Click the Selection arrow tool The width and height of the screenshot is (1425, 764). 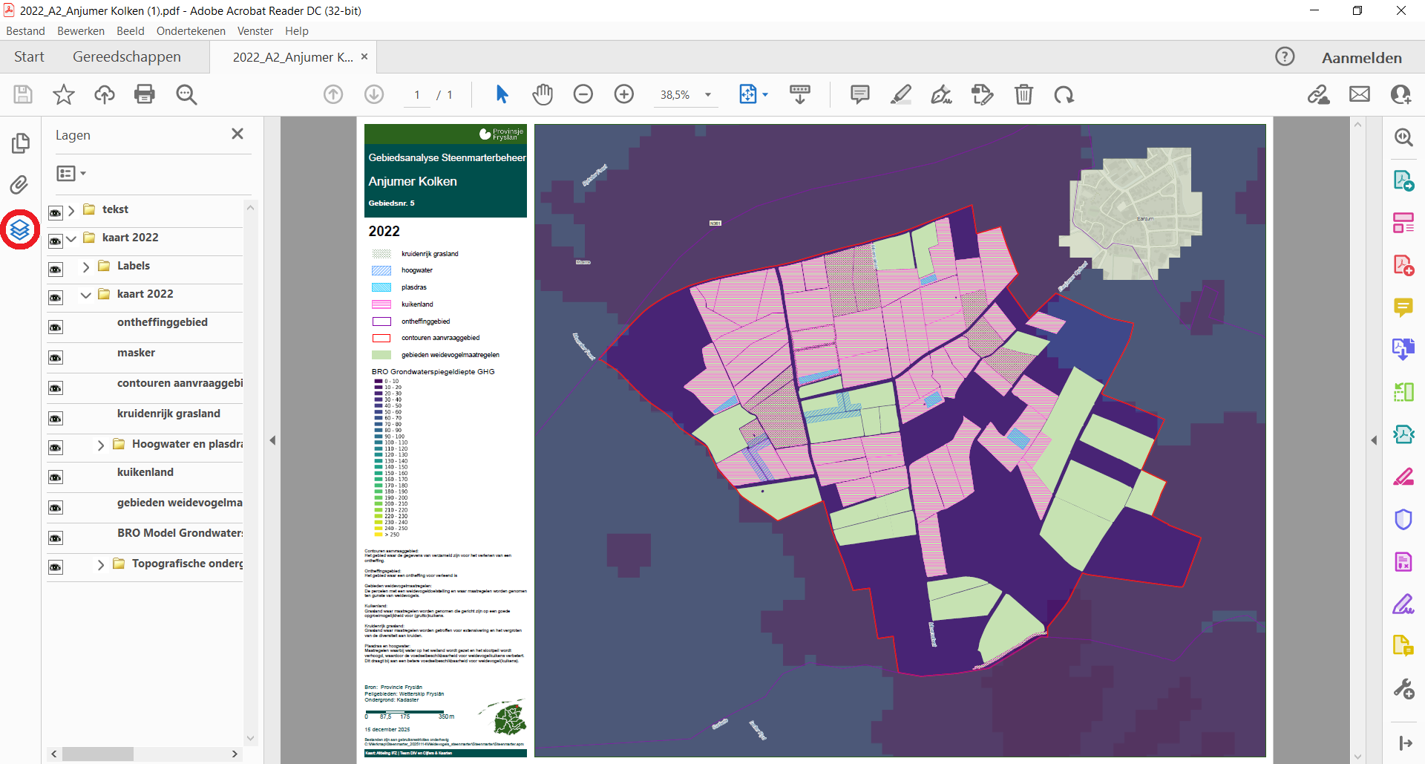(502, 94)
